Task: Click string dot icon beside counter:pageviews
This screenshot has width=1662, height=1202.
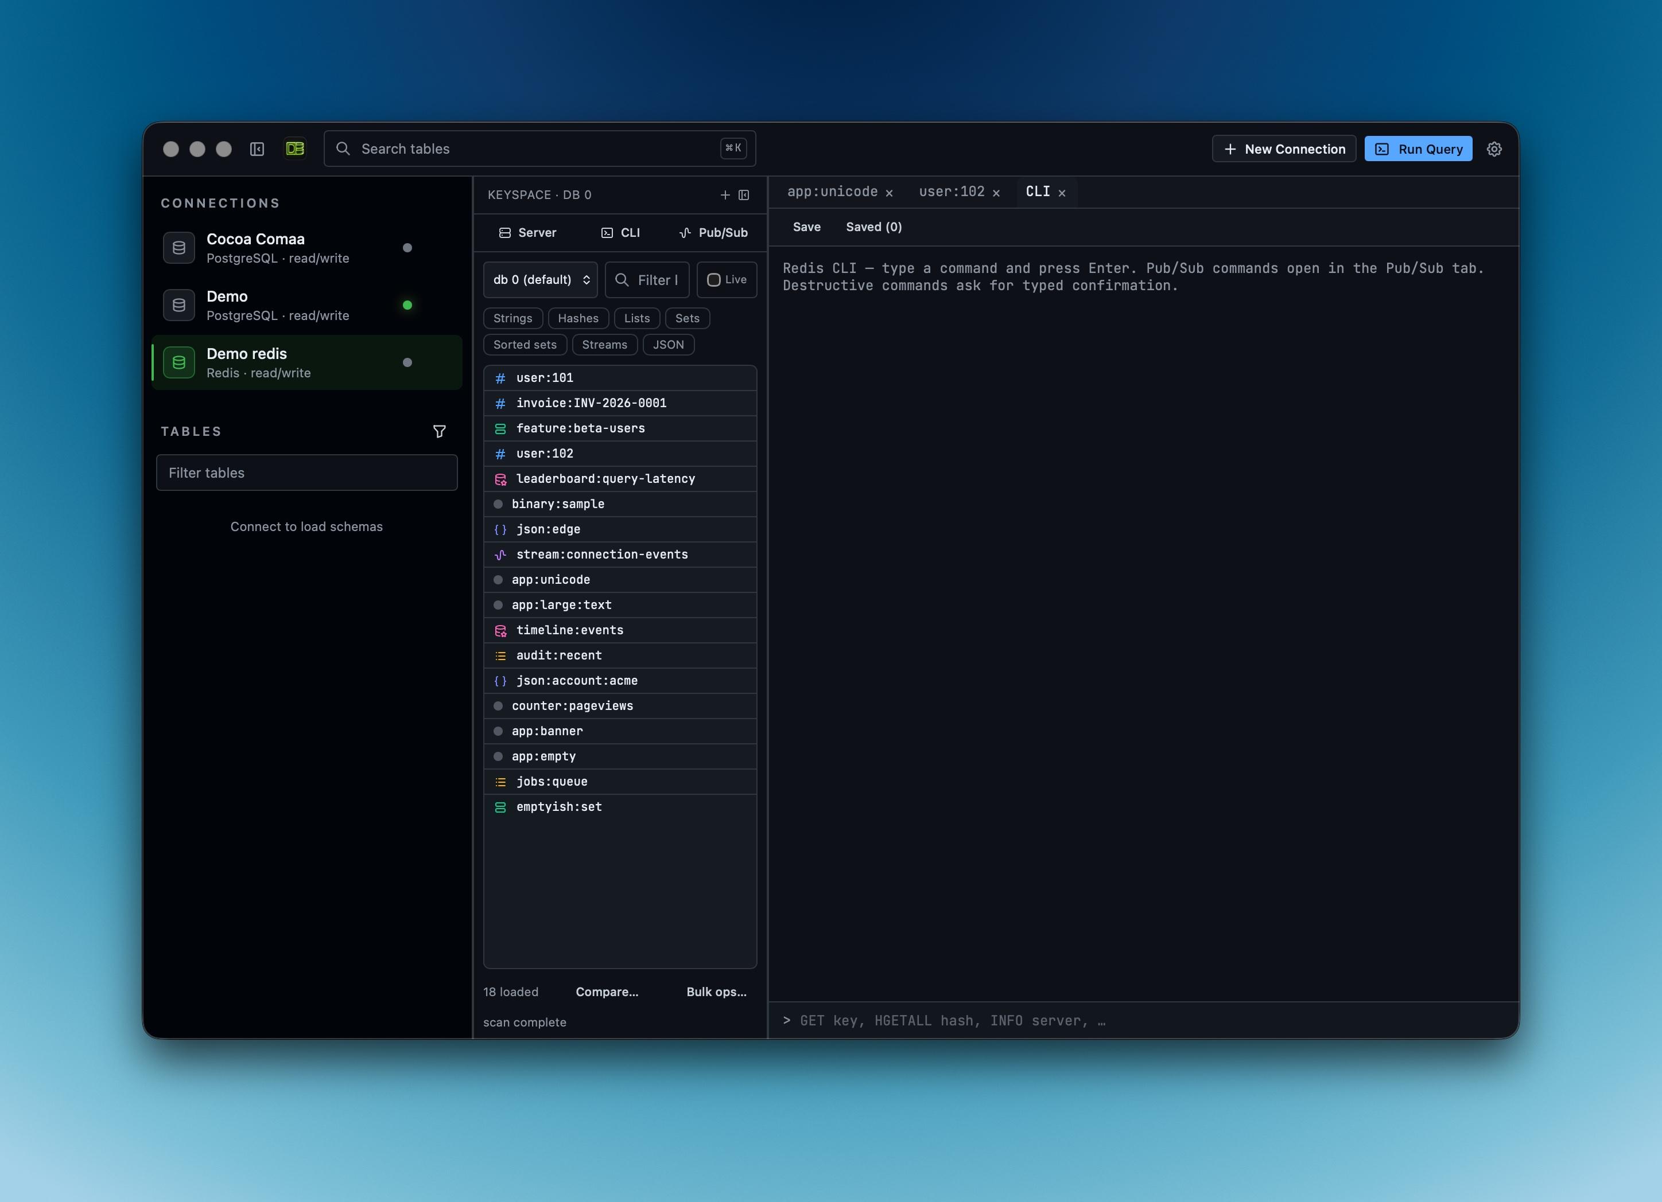Action: [x=498, y=706]
